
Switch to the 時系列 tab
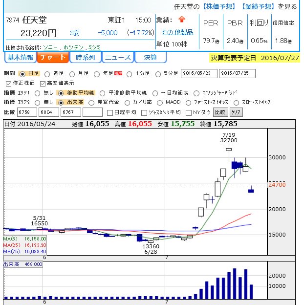(x=86, y=57)
